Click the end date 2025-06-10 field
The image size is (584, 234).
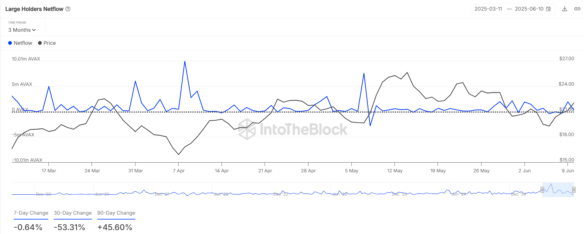click(x=529, y=9)
